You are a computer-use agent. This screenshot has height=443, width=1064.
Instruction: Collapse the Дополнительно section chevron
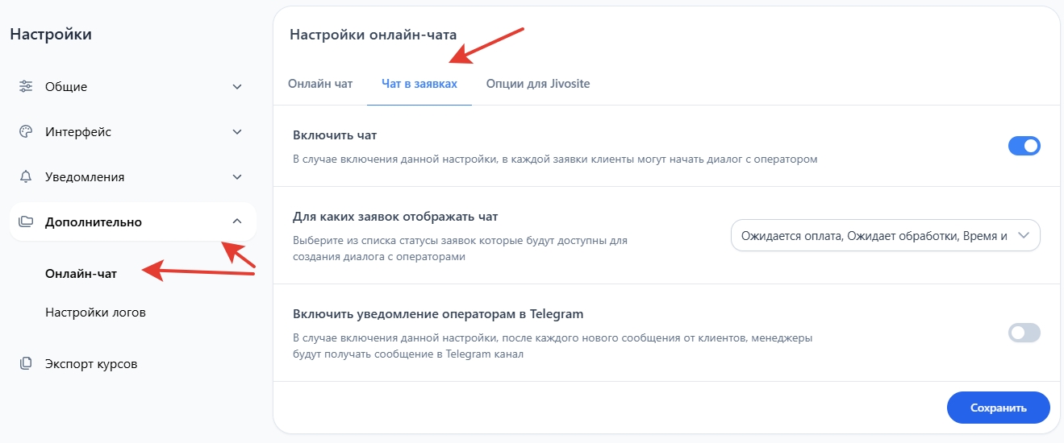[x=236, y=221]
